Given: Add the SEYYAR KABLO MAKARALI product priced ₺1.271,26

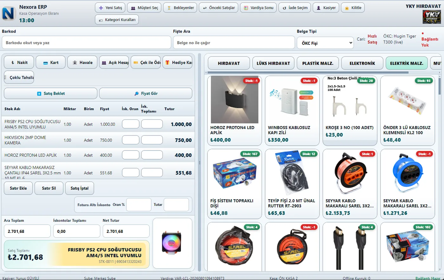Looking at the screenshot, I should pos(408,184).
